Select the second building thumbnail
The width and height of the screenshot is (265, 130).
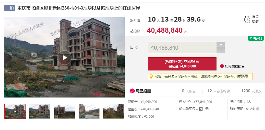(40, 111)
